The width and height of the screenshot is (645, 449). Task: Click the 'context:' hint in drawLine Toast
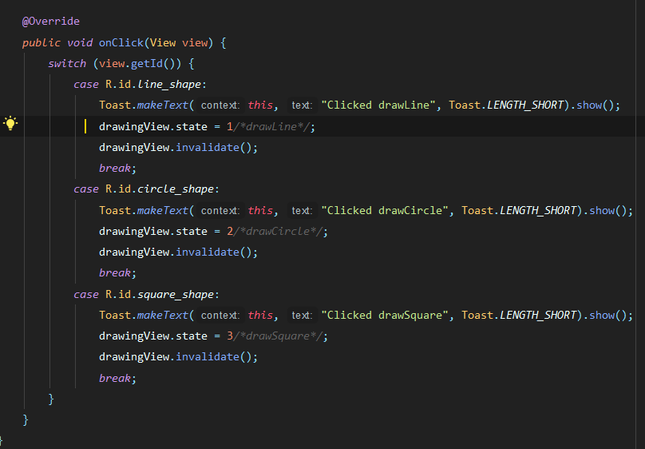coord(220,105)
